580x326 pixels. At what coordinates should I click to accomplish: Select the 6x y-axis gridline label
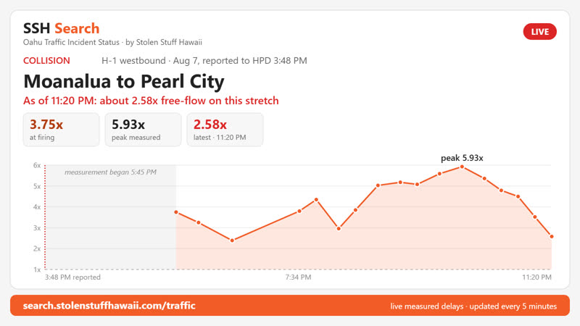pyautogui.click(x=37, y=165)
